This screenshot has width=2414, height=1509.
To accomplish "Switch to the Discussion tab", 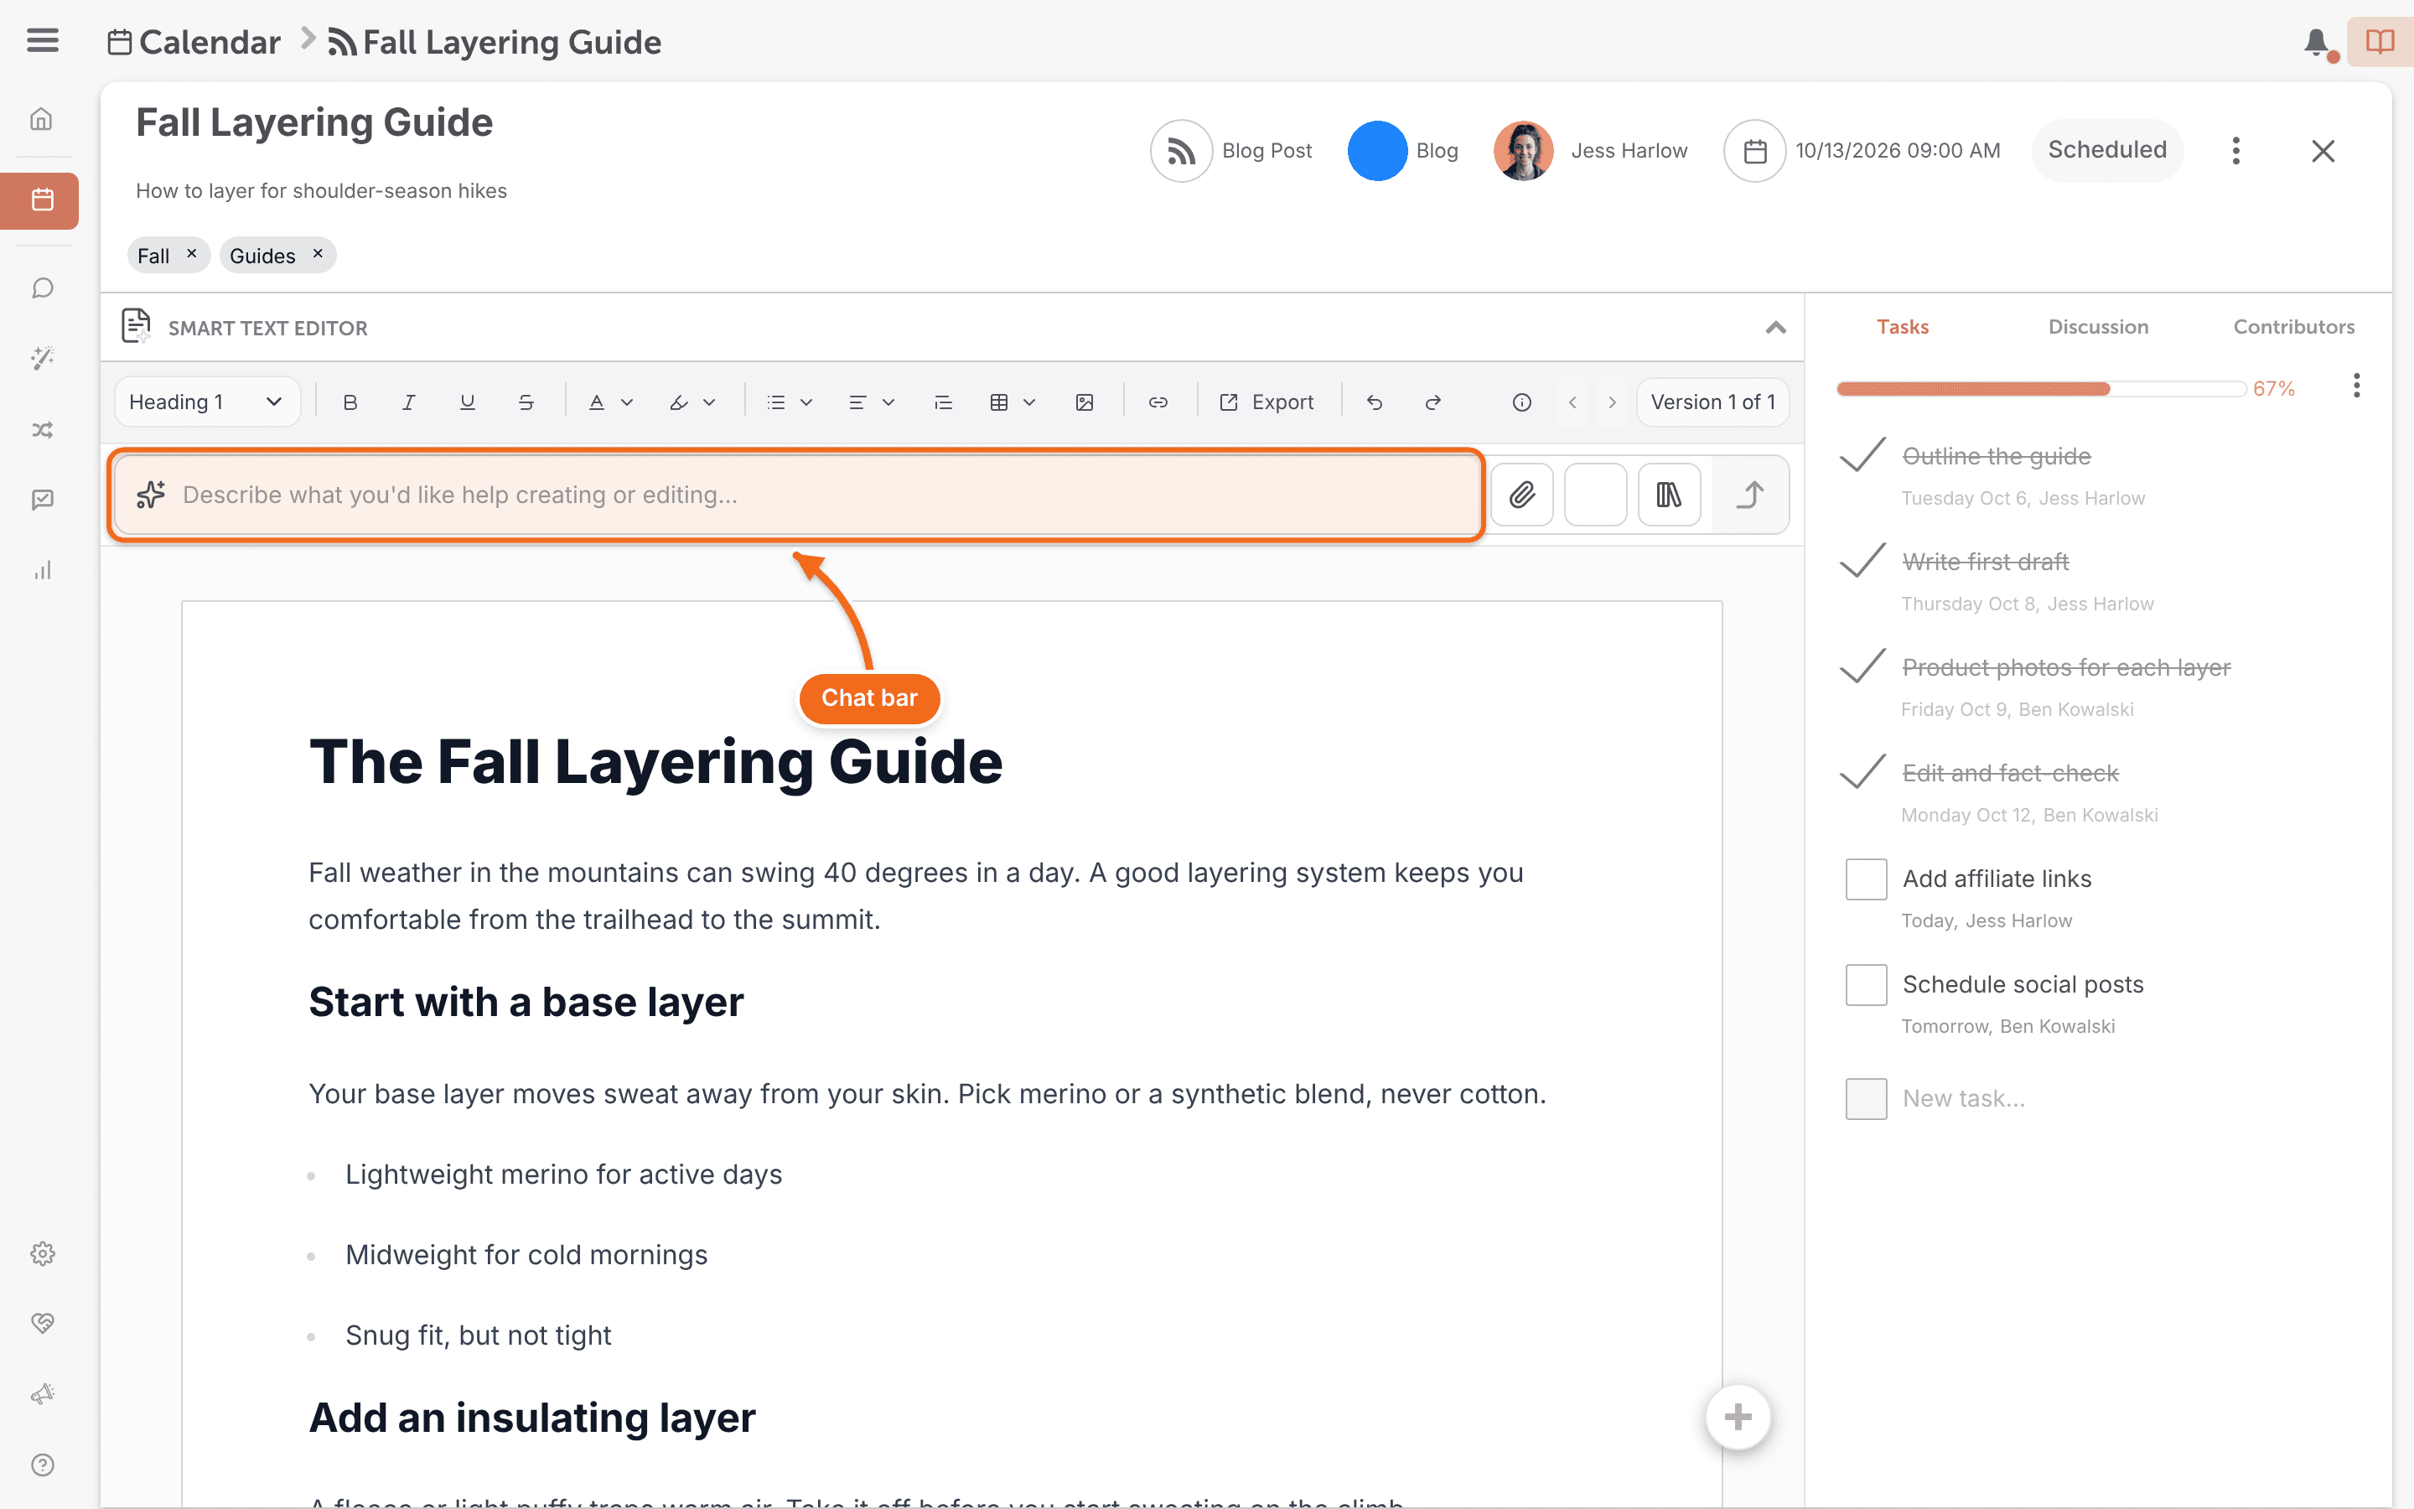I will [x=2098, y=327].
